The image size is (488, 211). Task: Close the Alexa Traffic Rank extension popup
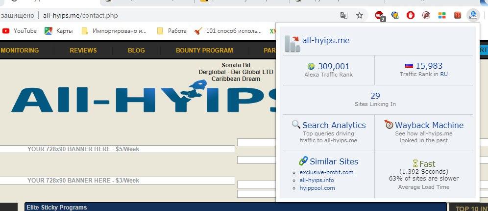pyautogui.click(x=473, y=15)
